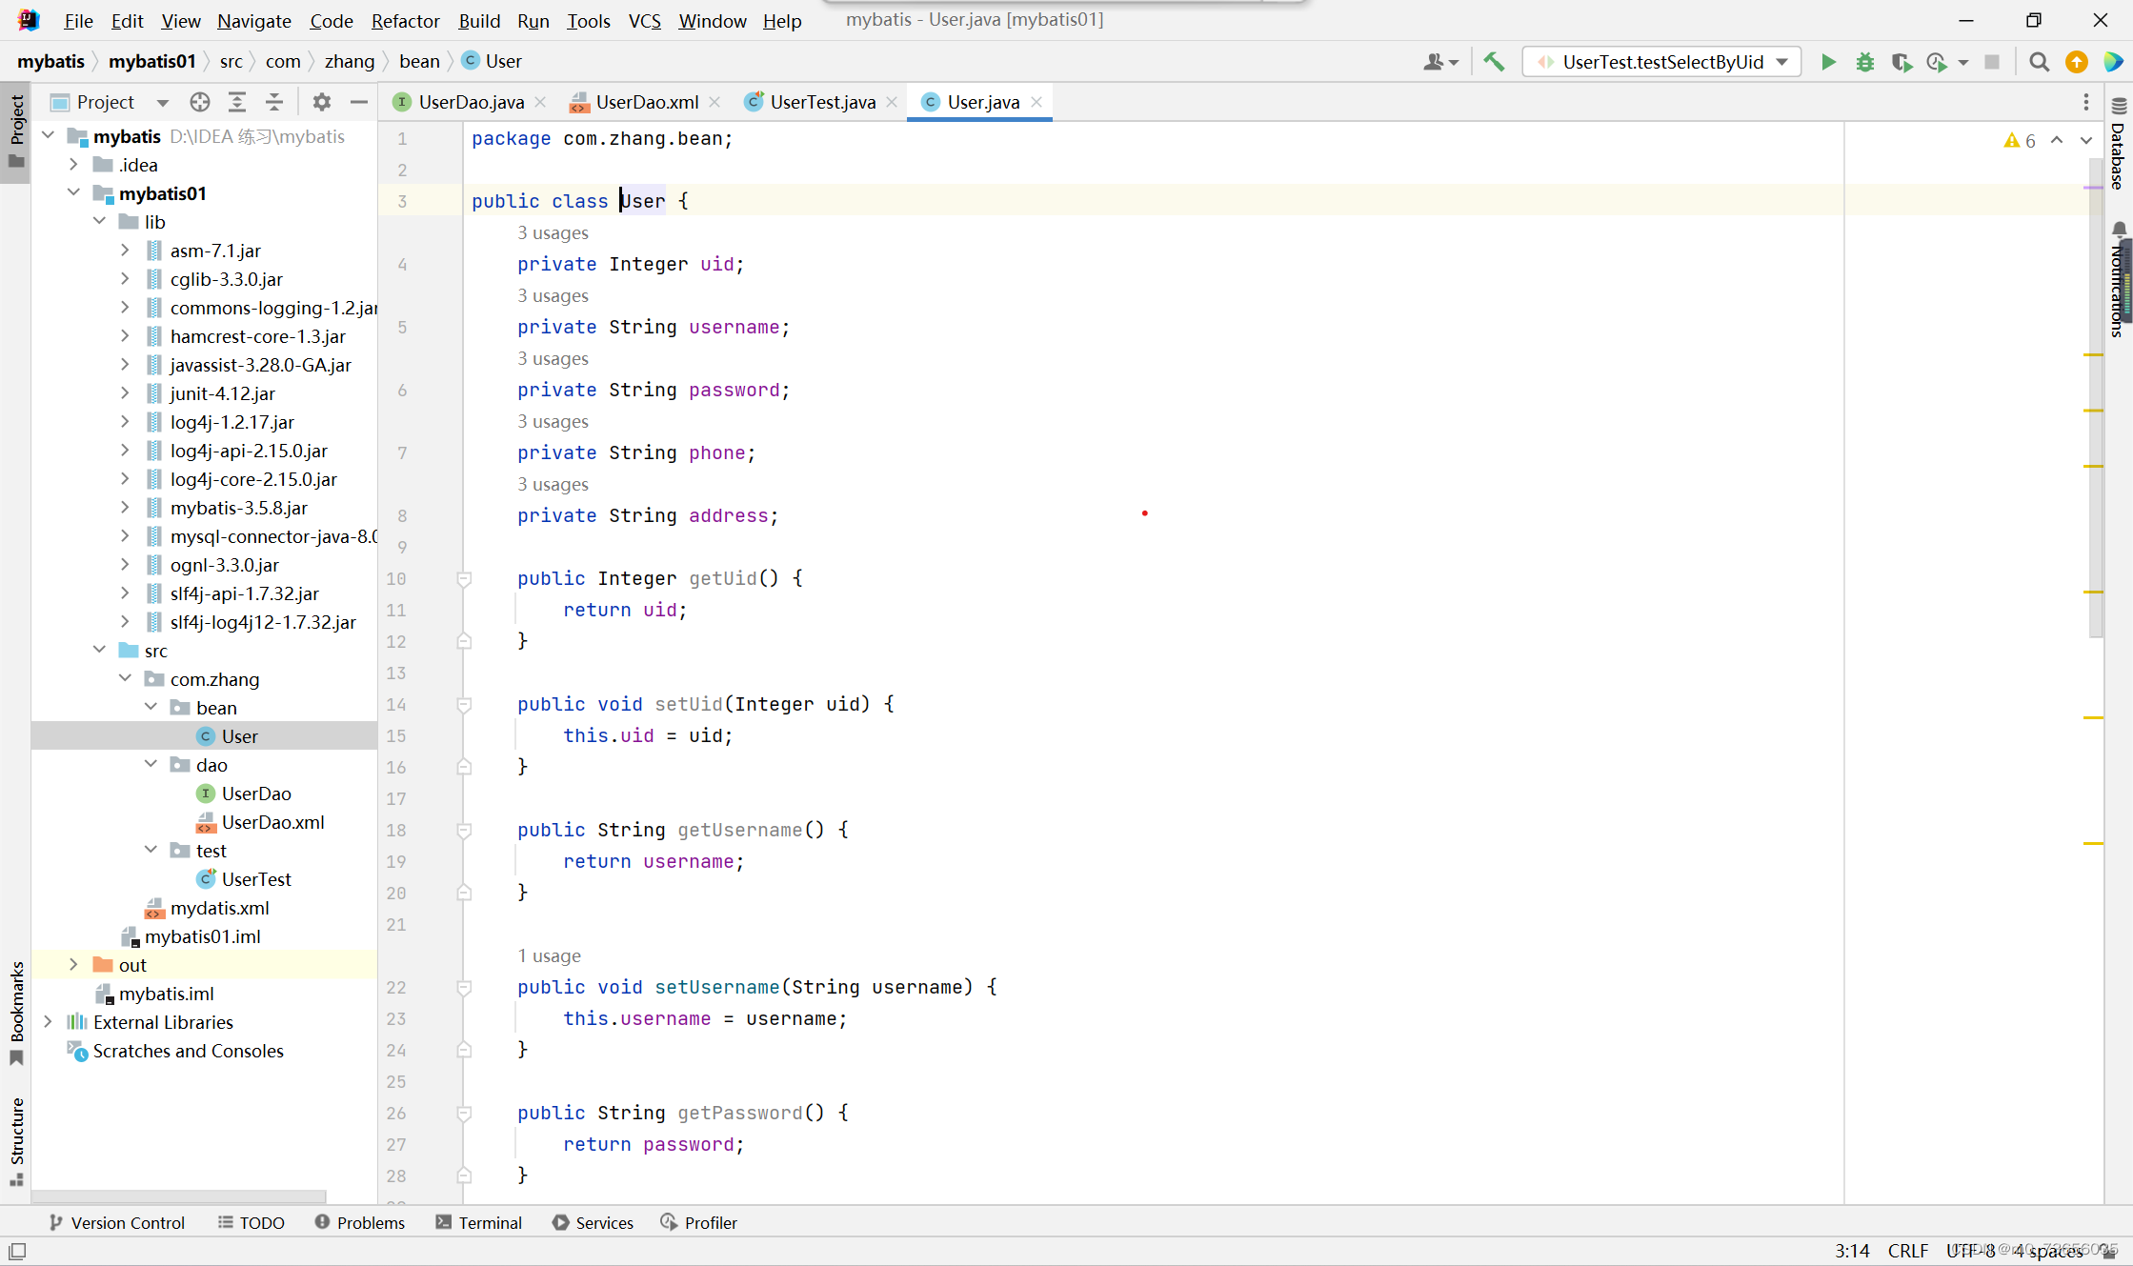
Task: Hide the Project tool window
Action: [359, 102]
